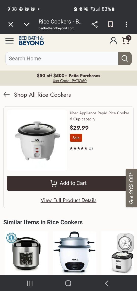Go back with Shop All Rice Cookers arrow
137x291 pixels.
(7, 94)
